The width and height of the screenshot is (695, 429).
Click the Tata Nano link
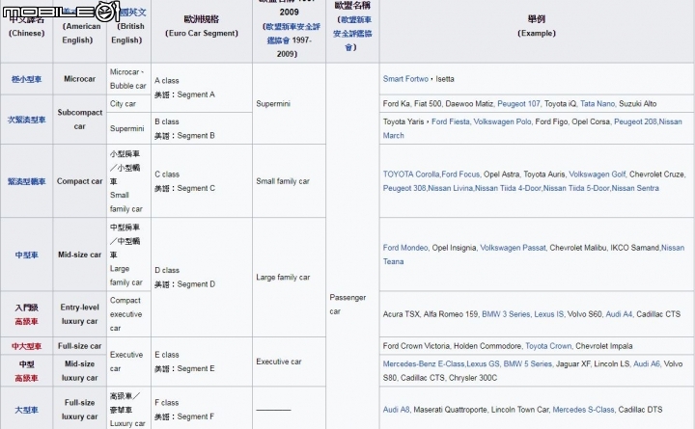[598, 103]
